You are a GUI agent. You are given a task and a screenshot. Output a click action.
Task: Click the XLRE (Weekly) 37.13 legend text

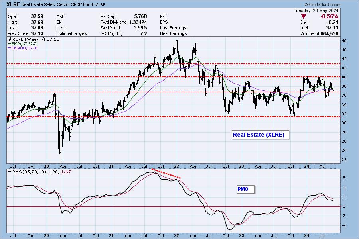(x=36, y=39)
